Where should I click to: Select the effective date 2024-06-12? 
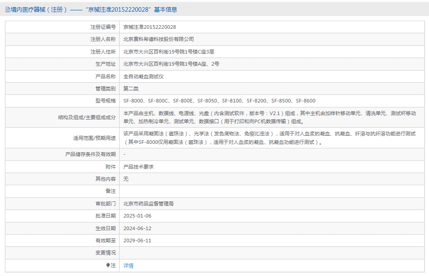(139, 228)
